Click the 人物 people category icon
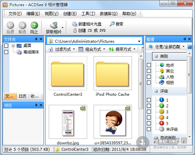The height and width of the screenshot is (155, 195). pyautogui.click(x=162, y=77)
